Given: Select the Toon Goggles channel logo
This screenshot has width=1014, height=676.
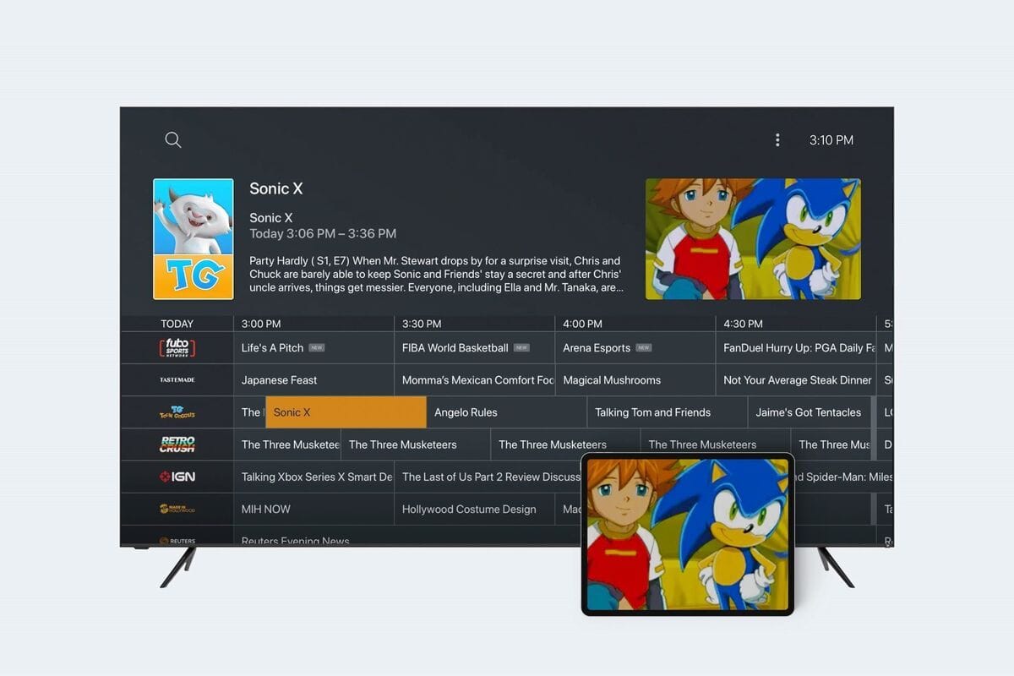Looking at the screenshot, I should coord(177,412).
